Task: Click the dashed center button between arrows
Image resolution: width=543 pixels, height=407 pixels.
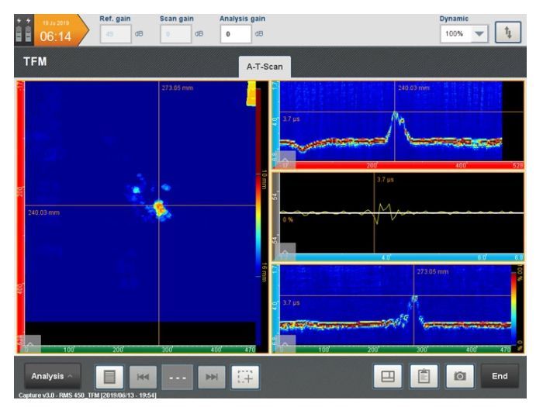Action: pos(177,376)
